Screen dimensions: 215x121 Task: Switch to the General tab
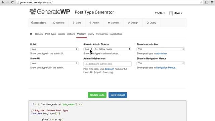pyautogui.click(x=39, y=34)
